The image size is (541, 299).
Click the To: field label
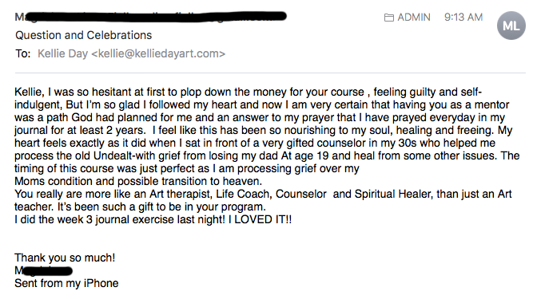22,53
